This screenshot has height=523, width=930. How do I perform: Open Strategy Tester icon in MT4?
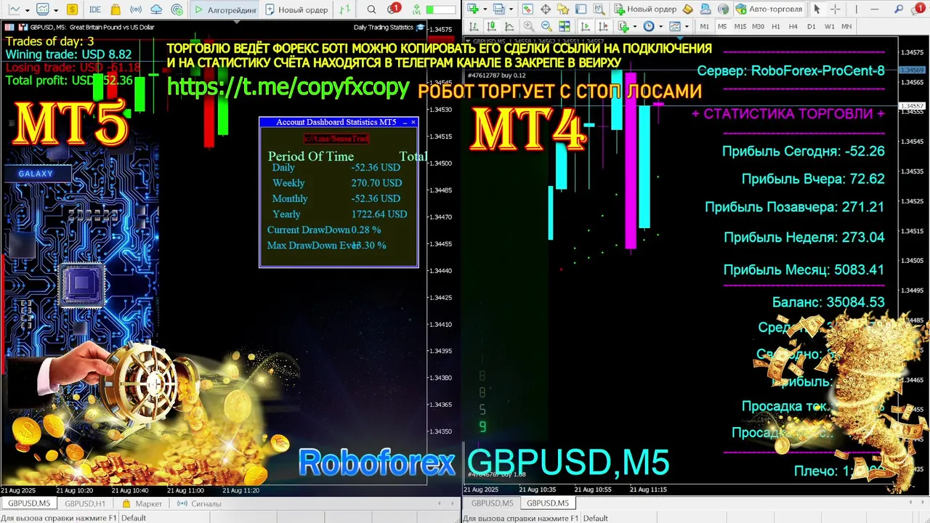[599, 9]
